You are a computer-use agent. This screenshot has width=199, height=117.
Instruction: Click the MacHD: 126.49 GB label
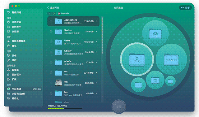point(58,106)
